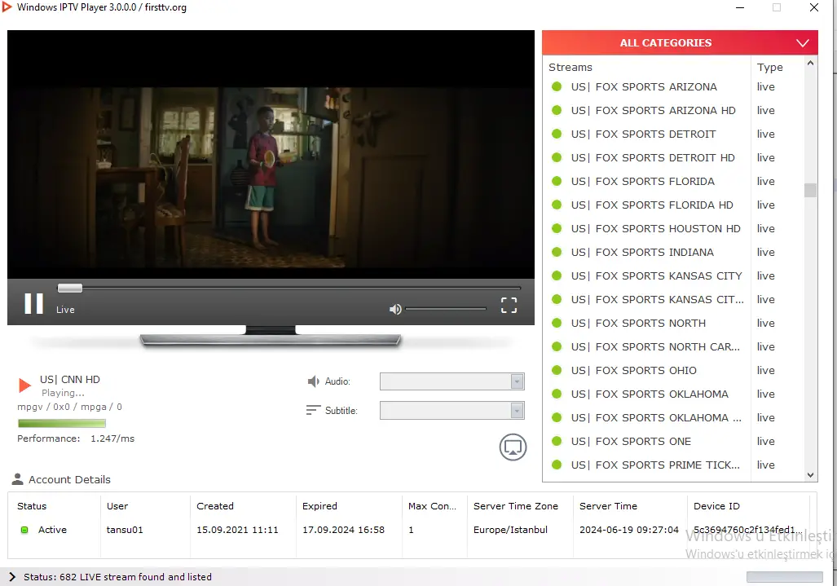
Task: Mute the player volume speaker icon
Action: point(395,310)
